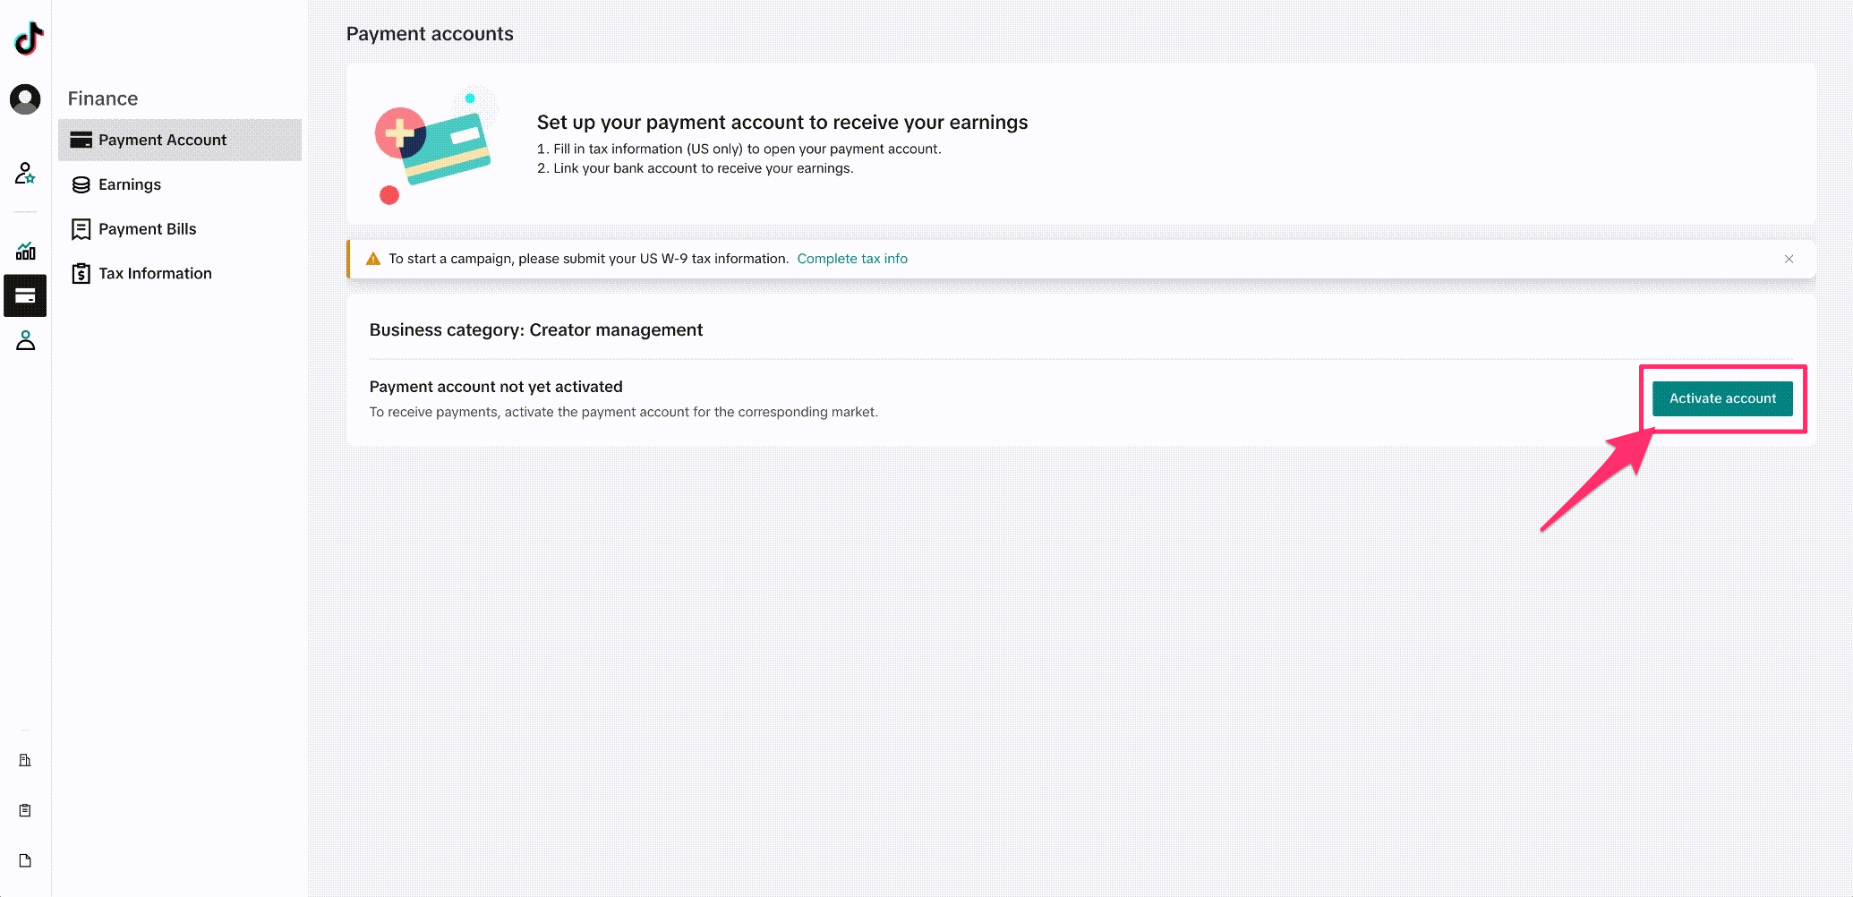Open Tax Information page
Screen dimensions: 1853x897
tap(155, 274)
